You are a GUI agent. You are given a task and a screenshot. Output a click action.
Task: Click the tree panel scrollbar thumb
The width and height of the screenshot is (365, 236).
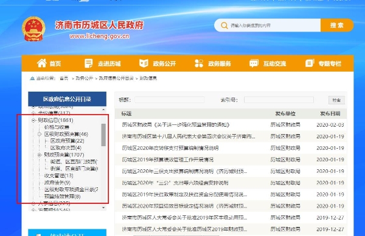click(x=103, y=135)
